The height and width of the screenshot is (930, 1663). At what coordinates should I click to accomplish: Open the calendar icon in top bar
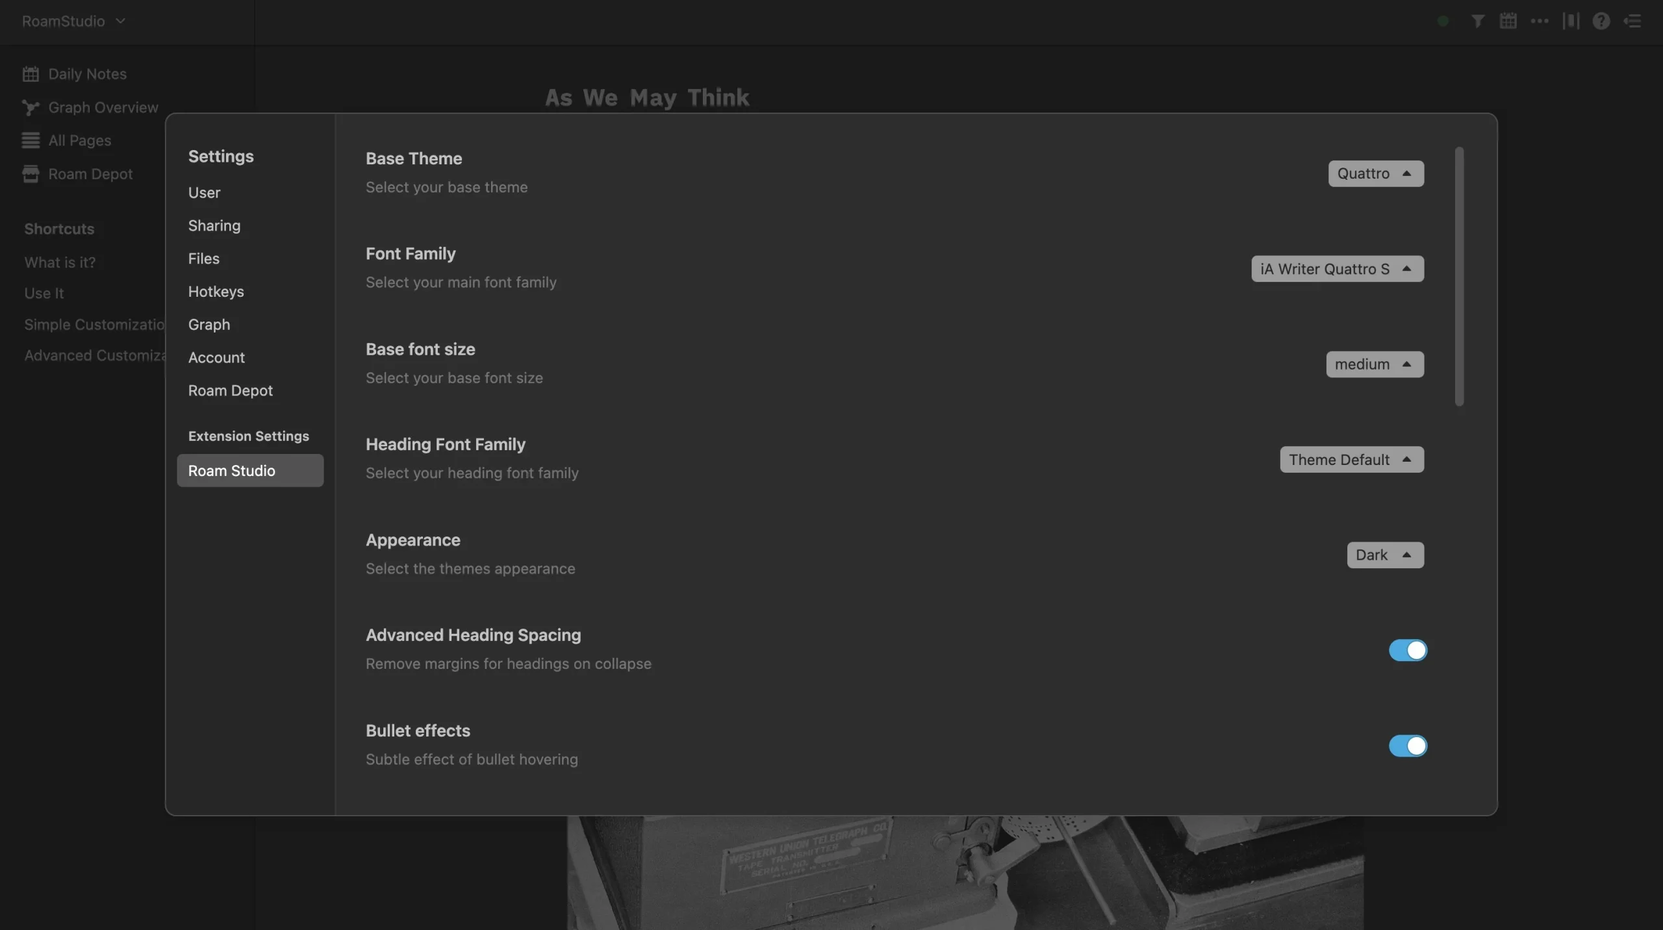[1508, 21]
